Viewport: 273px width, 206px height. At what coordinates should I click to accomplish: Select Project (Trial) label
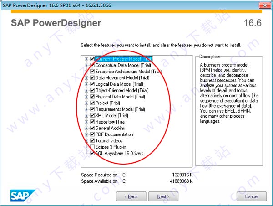click(107, 103)
